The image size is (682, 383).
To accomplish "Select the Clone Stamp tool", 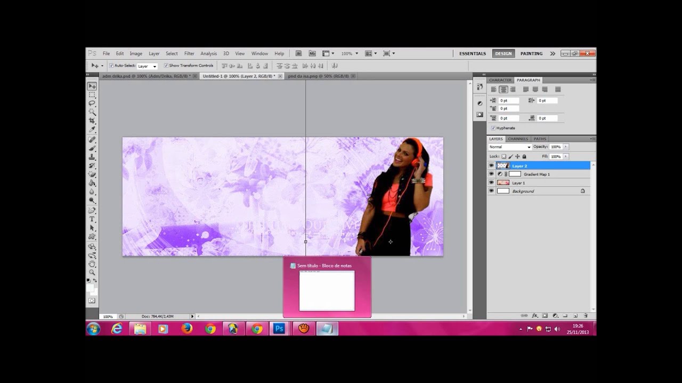I will click(92, 156).
